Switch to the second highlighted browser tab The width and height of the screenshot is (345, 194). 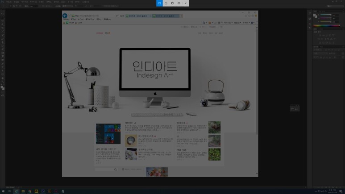point(166,16)
